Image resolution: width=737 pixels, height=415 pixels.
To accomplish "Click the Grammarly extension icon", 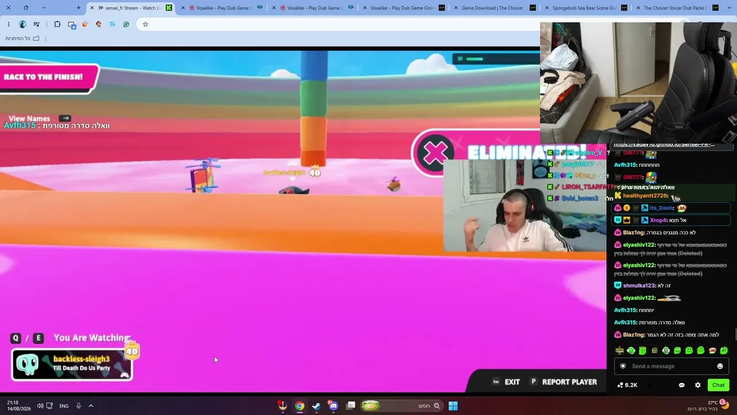I will [126, 24].
